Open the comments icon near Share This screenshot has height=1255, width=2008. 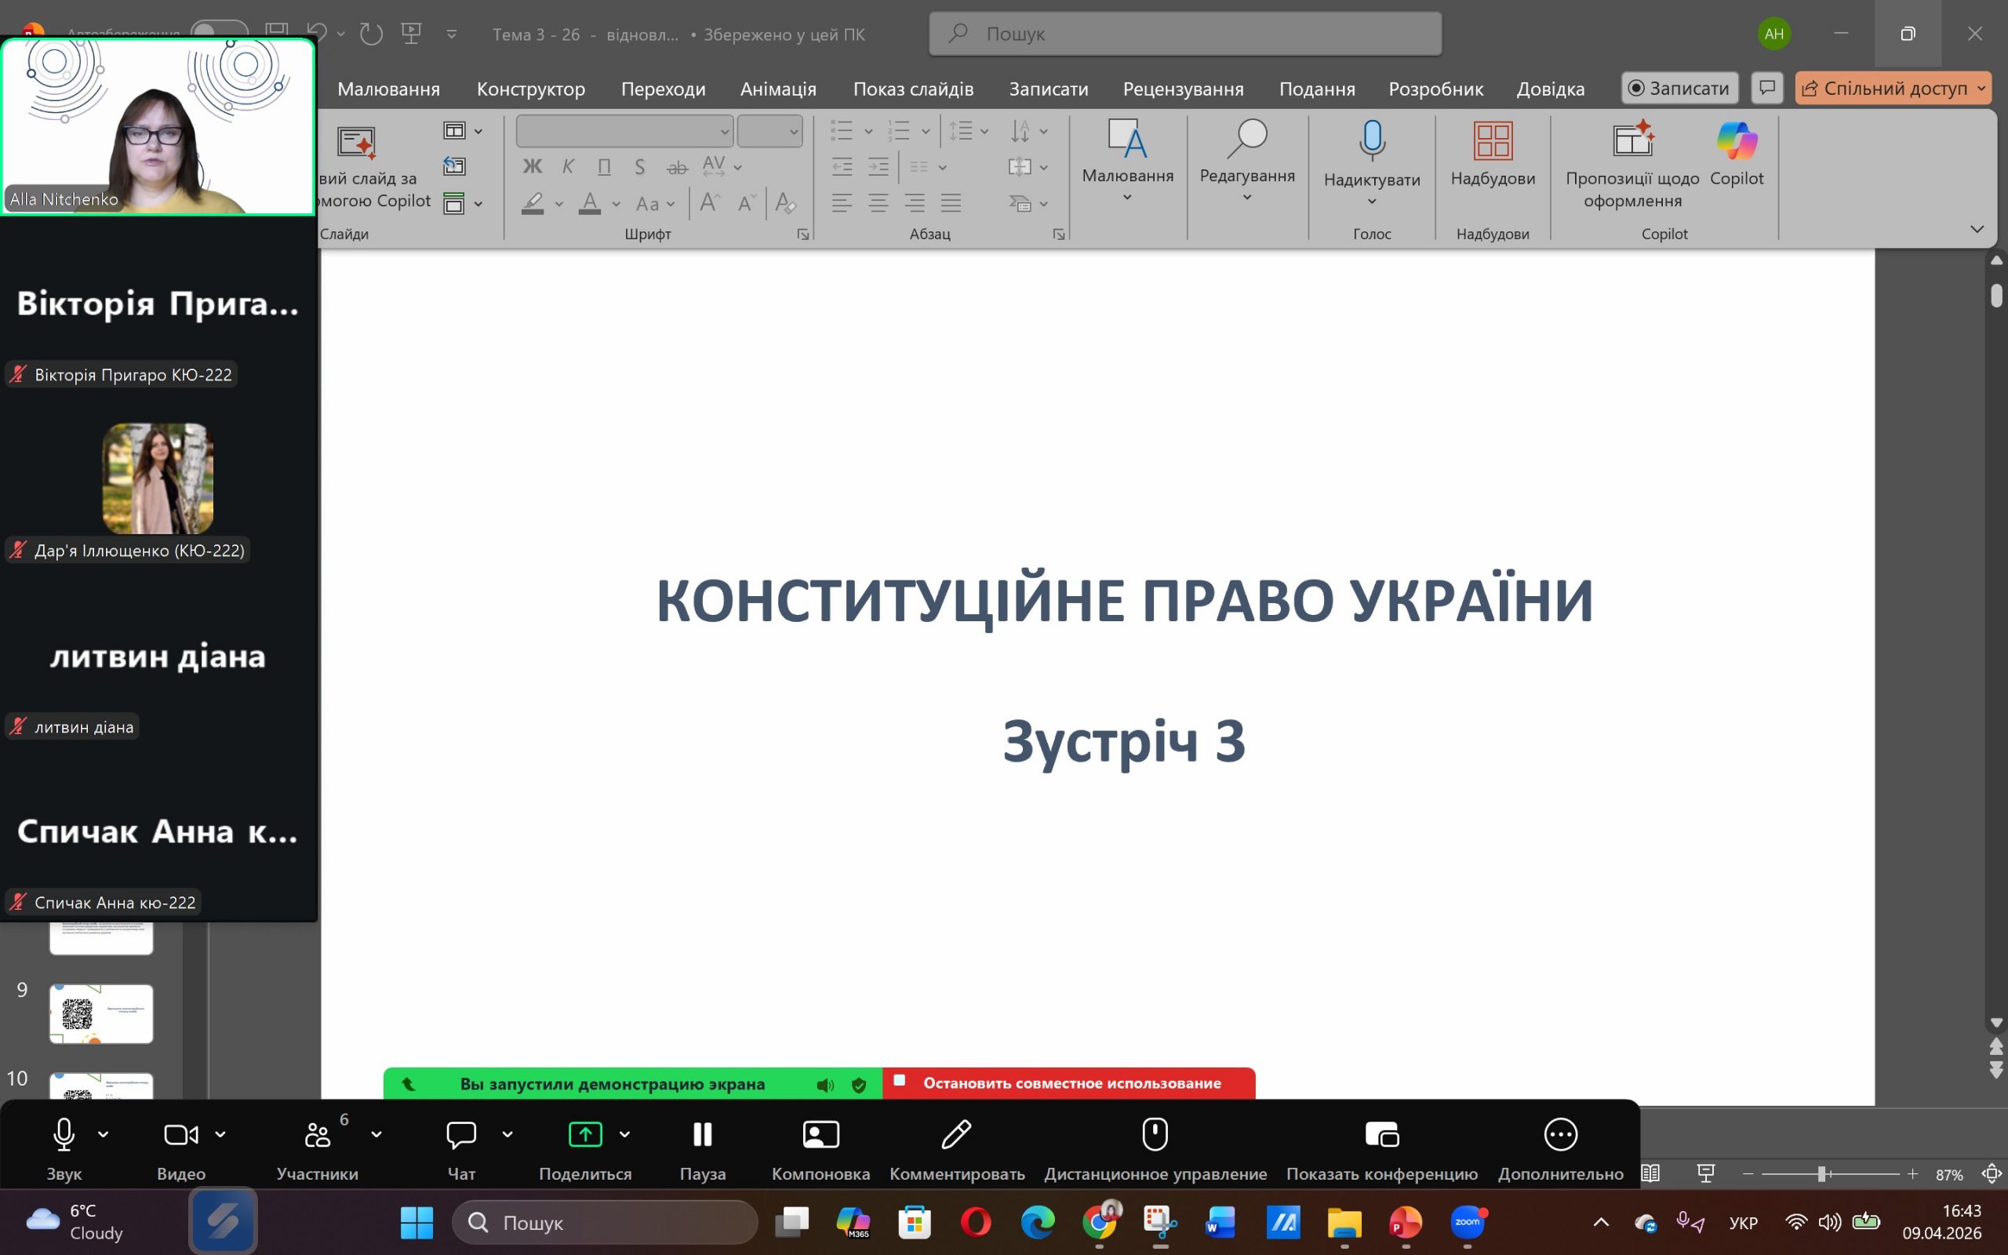tap(1767, 88)
